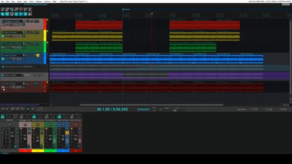Viewport: 292px width, 164px height.
Task: Open the Edit menu
Action: pos(7,1)
